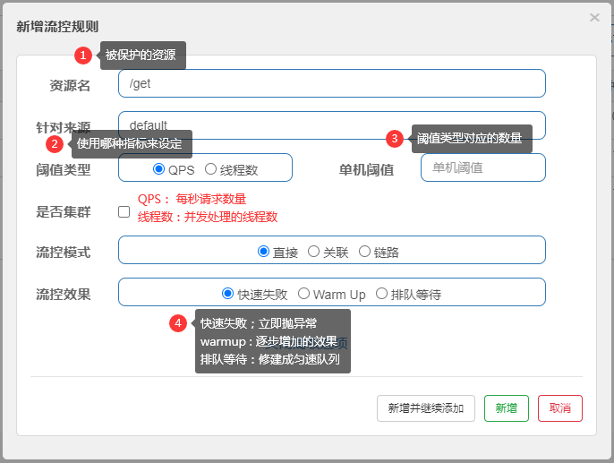Click the 单机阈值 label text
The height and width of the screenshot is (463, 614).
coord(366,170)
